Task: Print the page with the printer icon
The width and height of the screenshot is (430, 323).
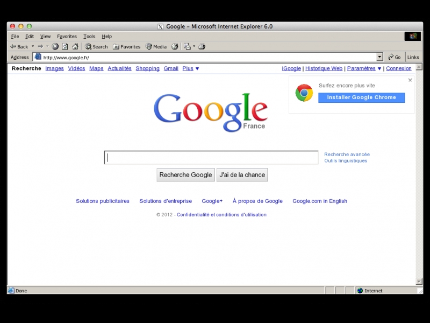Action: click(x=202, y=47)
